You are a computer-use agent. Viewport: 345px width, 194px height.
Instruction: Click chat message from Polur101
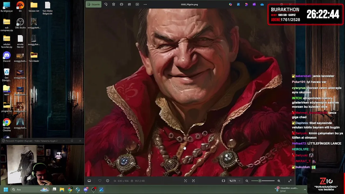coord(309,82)
